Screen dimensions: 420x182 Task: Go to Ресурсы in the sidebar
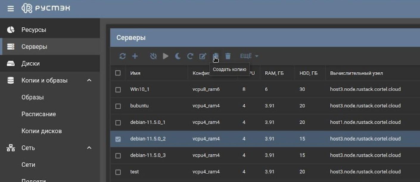click(34, 30)
